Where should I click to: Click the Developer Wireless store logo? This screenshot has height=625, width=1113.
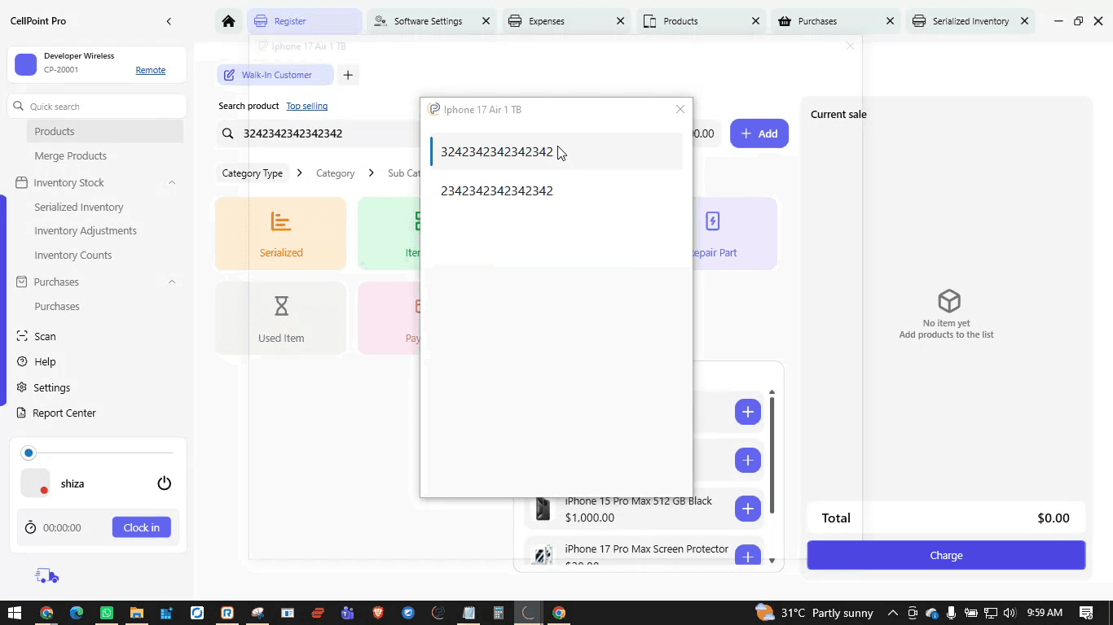click(x=26, y=64)
